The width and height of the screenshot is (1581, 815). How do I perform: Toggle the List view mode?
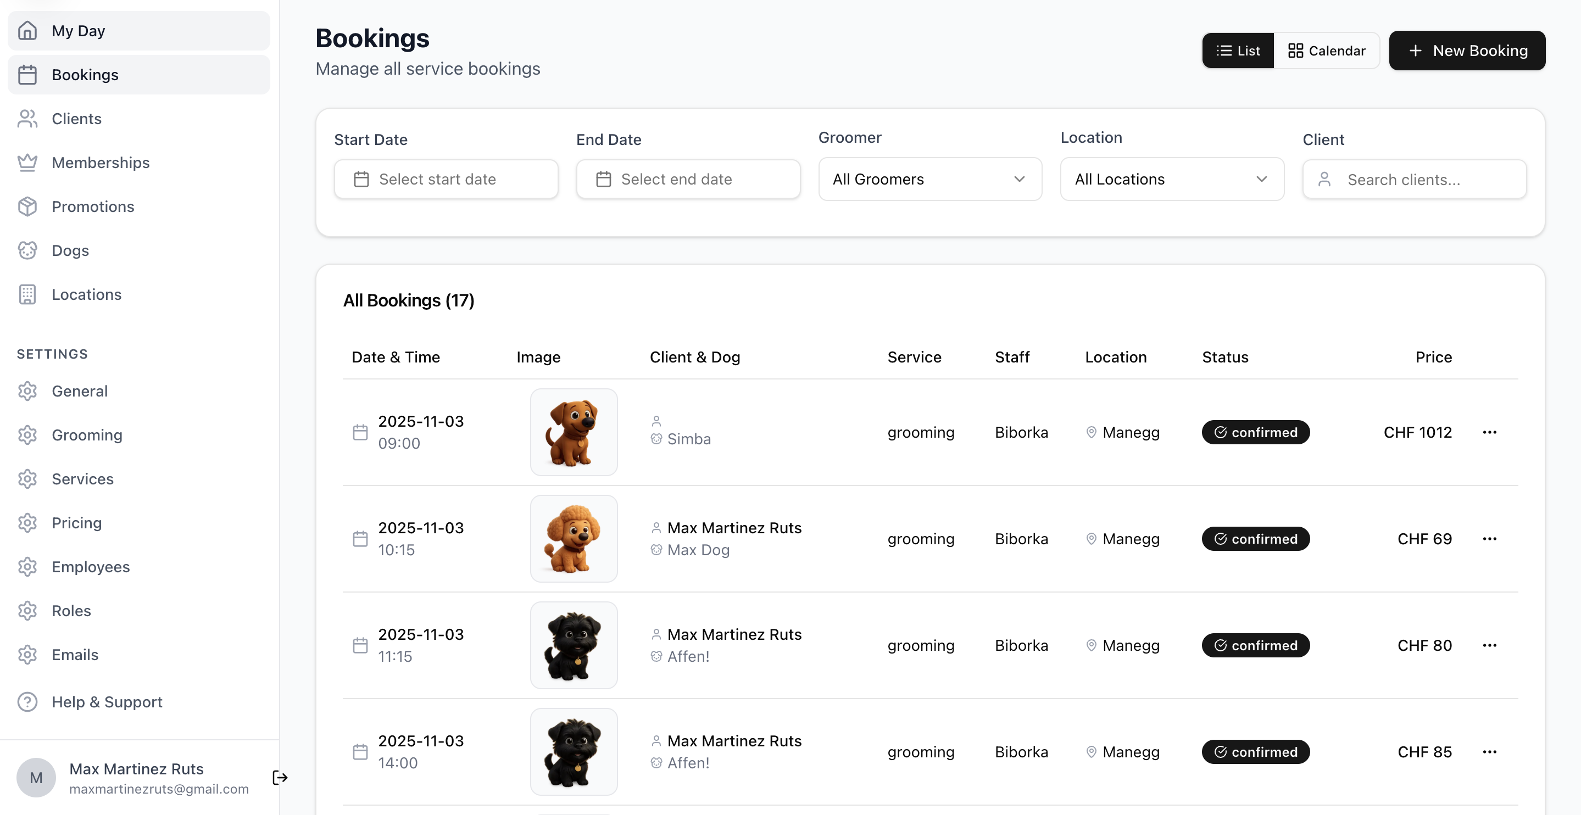(1237, 51)
